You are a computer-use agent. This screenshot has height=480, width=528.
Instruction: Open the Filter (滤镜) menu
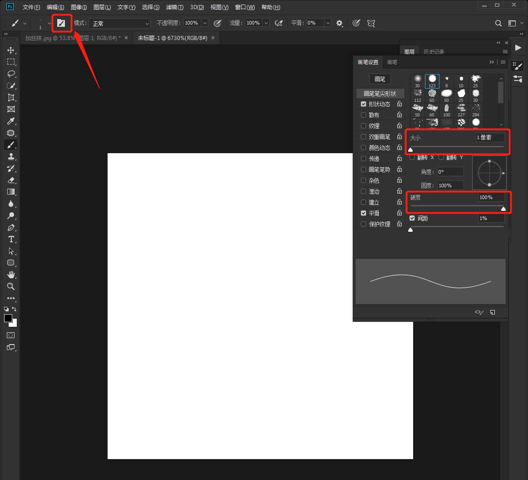tap(174, 7)
